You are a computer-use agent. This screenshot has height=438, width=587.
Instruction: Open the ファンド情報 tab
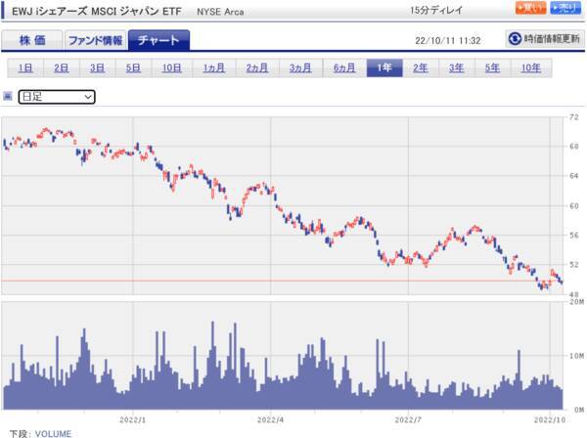point(96,40)
